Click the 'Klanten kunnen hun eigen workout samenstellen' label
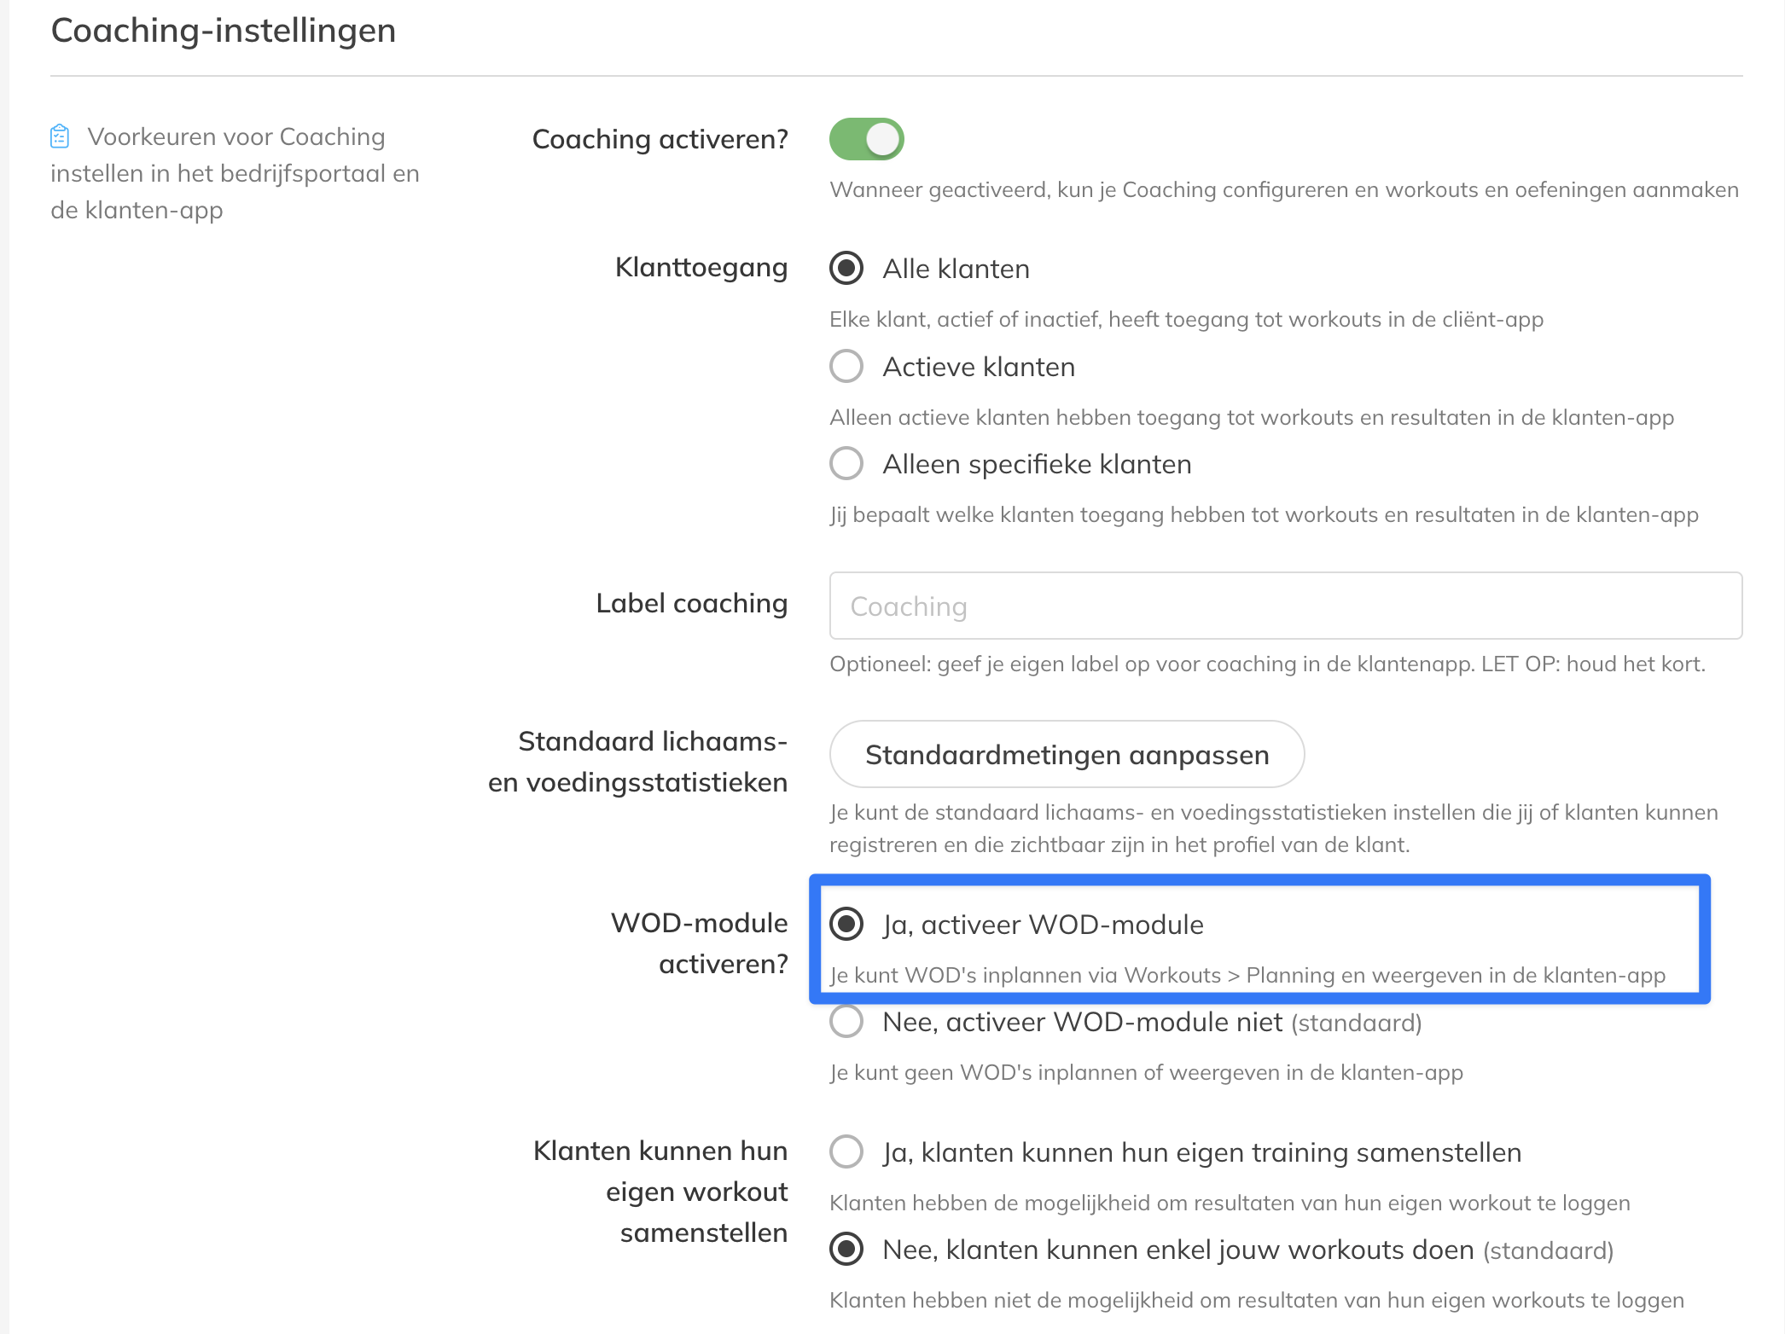The height and width of the screenshot is (1334, 1785). 661,1192
